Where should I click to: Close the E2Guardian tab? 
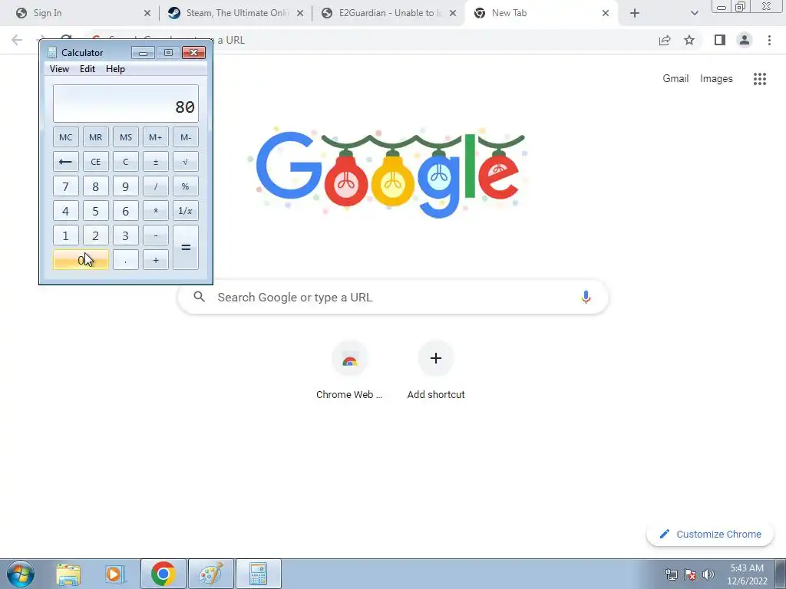click(453, 14)
